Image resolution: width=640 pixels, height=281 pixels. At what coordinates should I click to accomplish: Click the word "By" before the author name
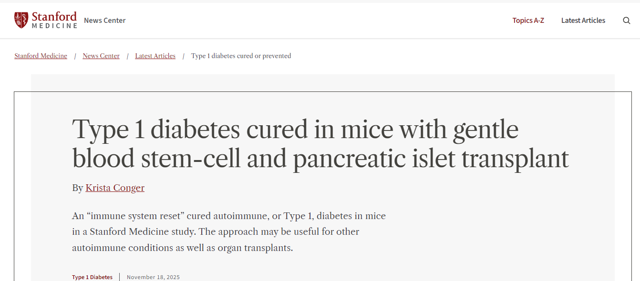pyautogui.click(x=78, y=188)
